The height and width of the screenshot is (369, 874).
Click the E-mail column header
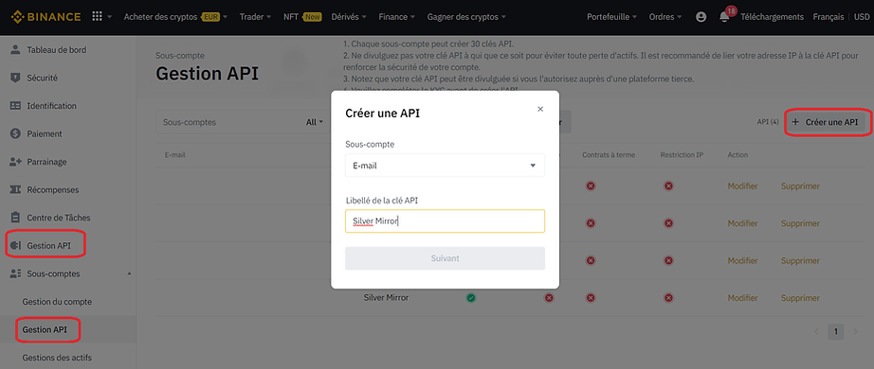coord(175,155)
